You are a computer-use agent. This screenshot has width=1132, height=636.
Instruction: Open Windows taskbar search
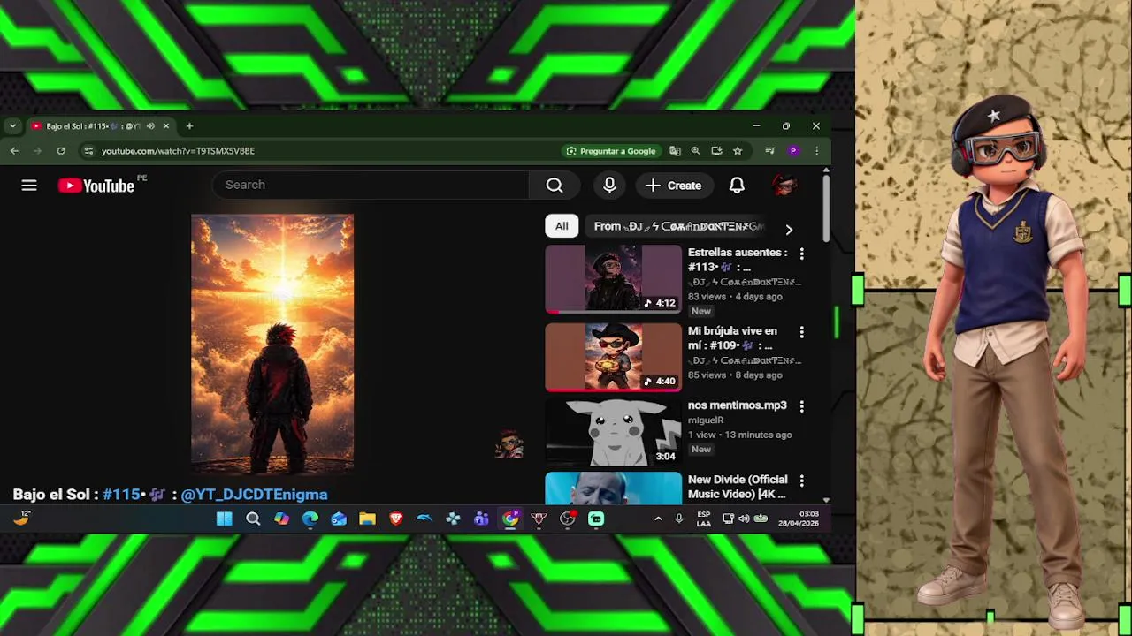point(253,519)
